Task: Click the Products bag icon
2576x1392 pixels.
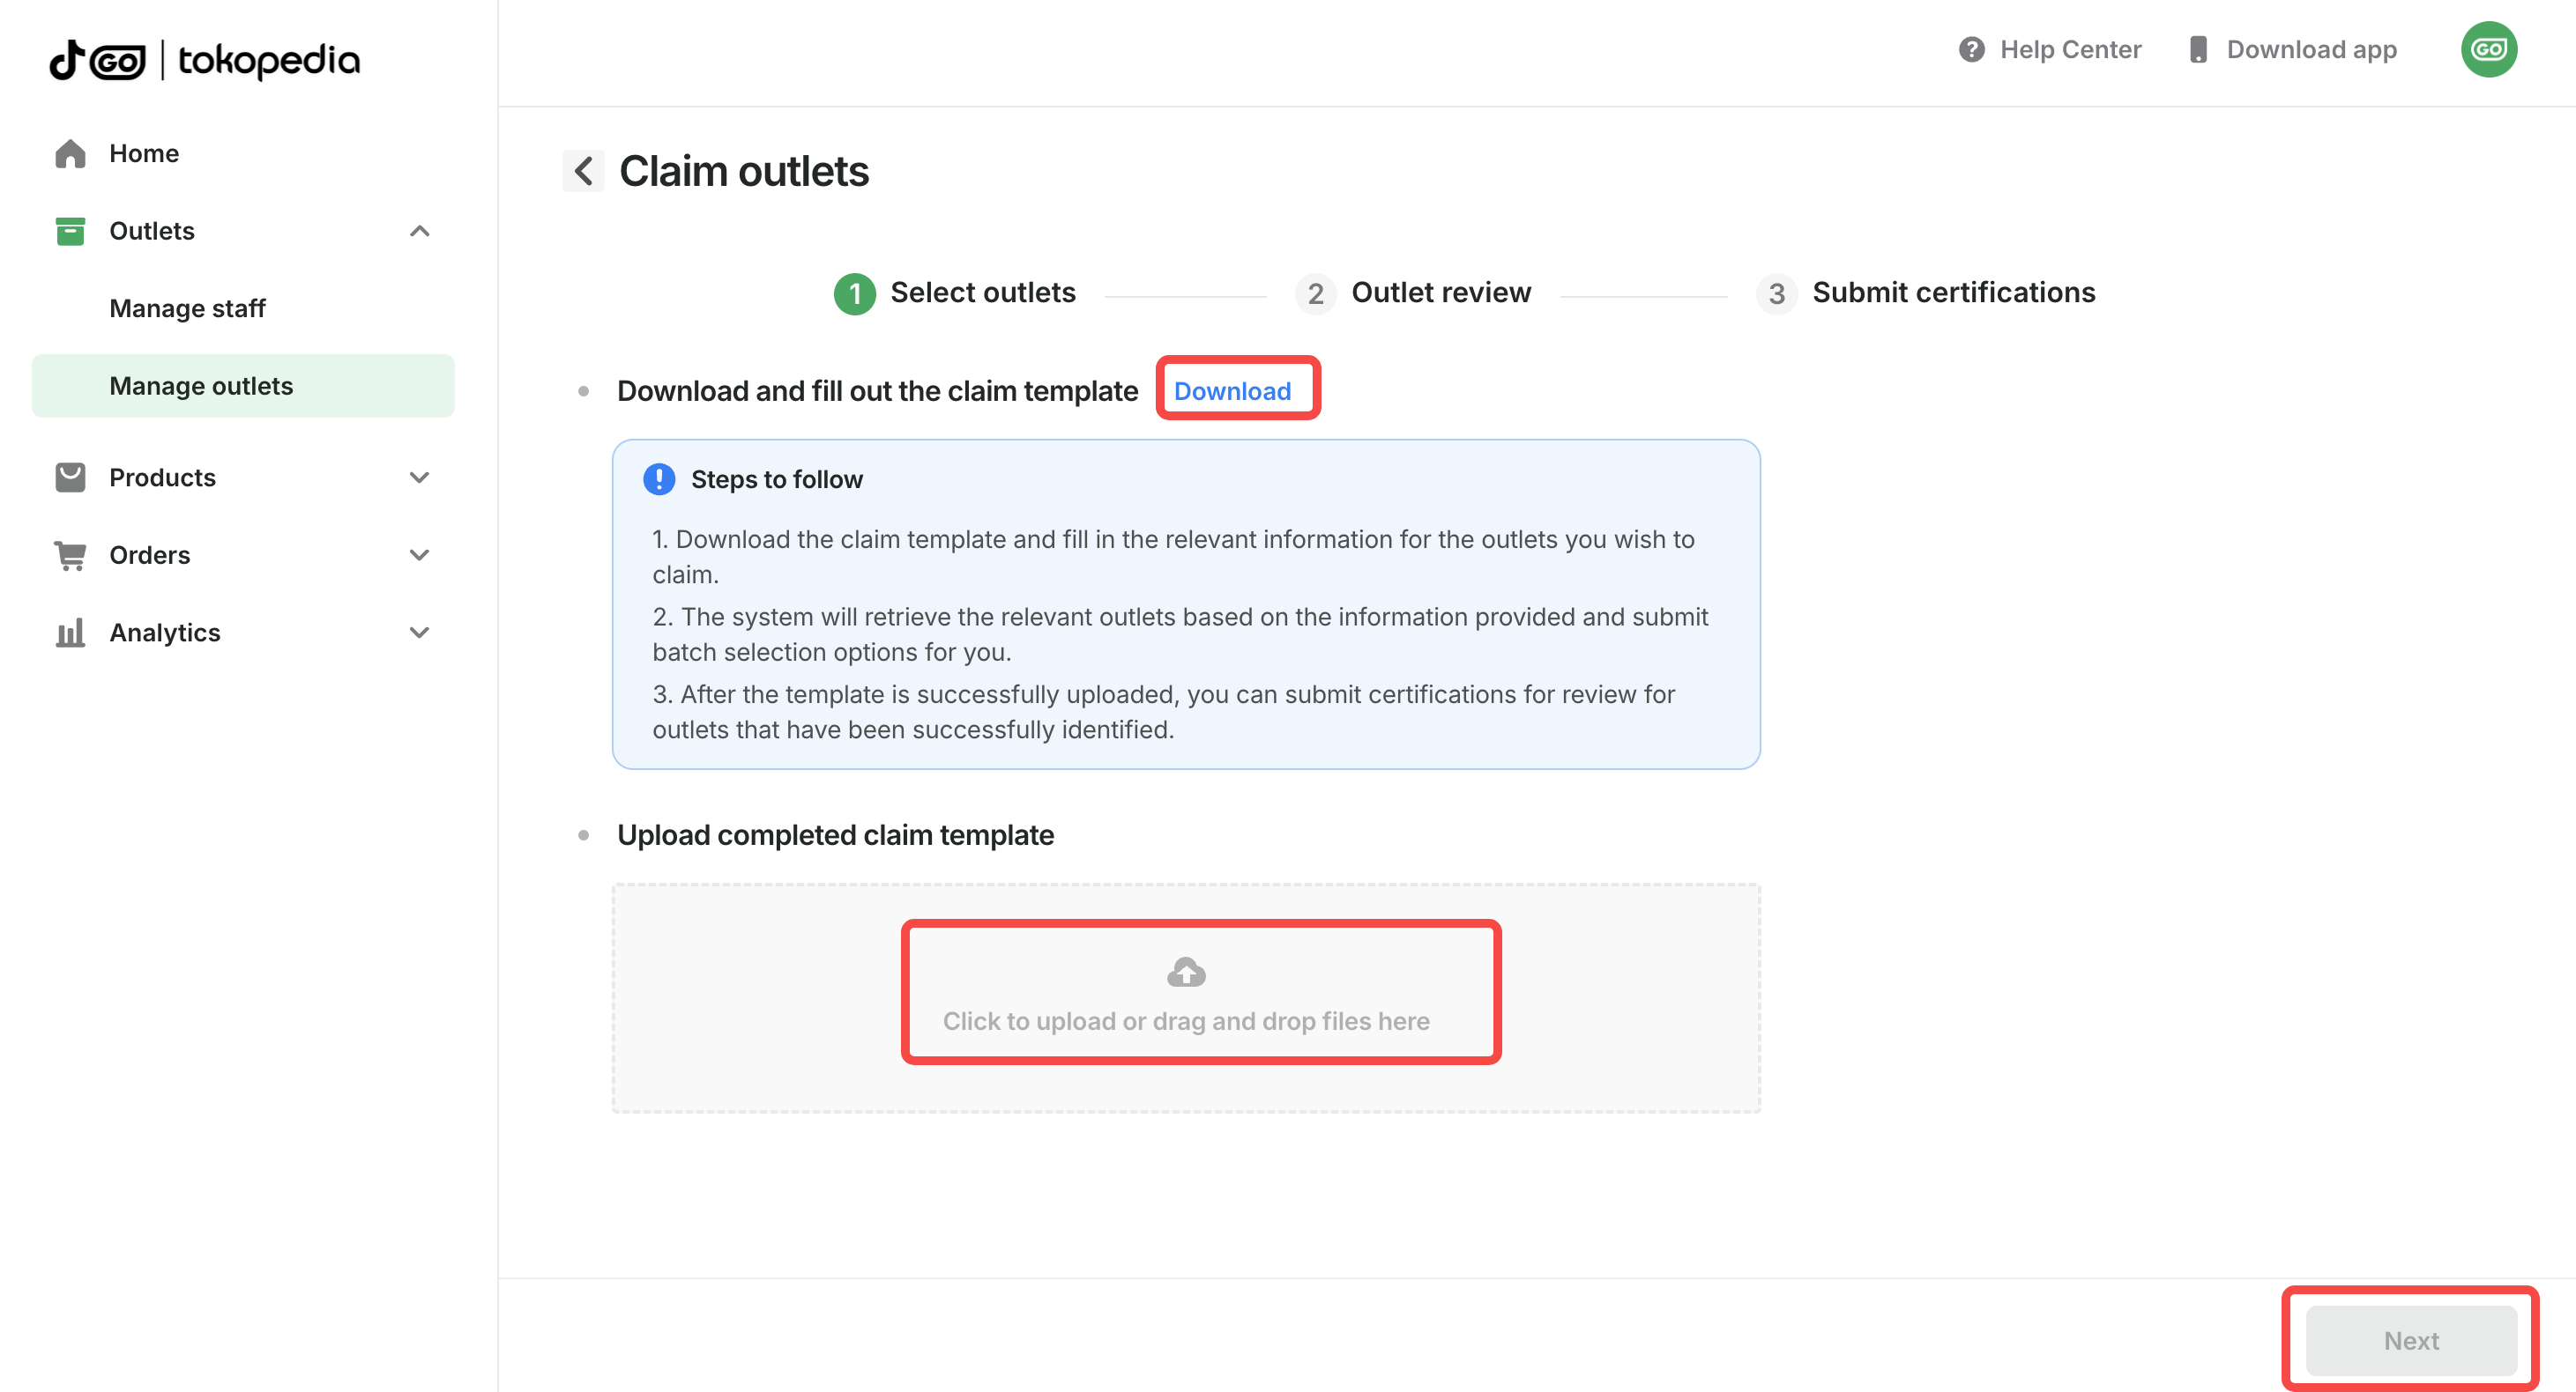Action: [x=70, y=478]
